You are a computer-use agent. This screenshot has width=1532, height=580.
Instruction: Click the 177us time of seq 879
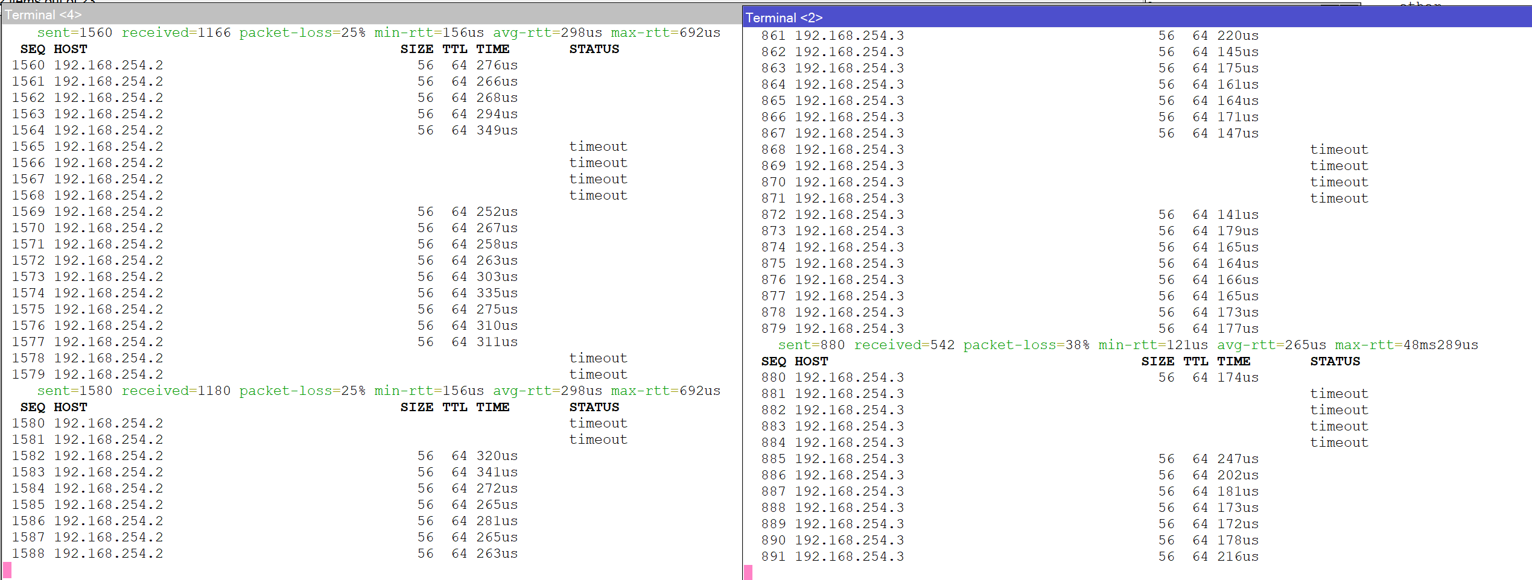coord(1238,329)
